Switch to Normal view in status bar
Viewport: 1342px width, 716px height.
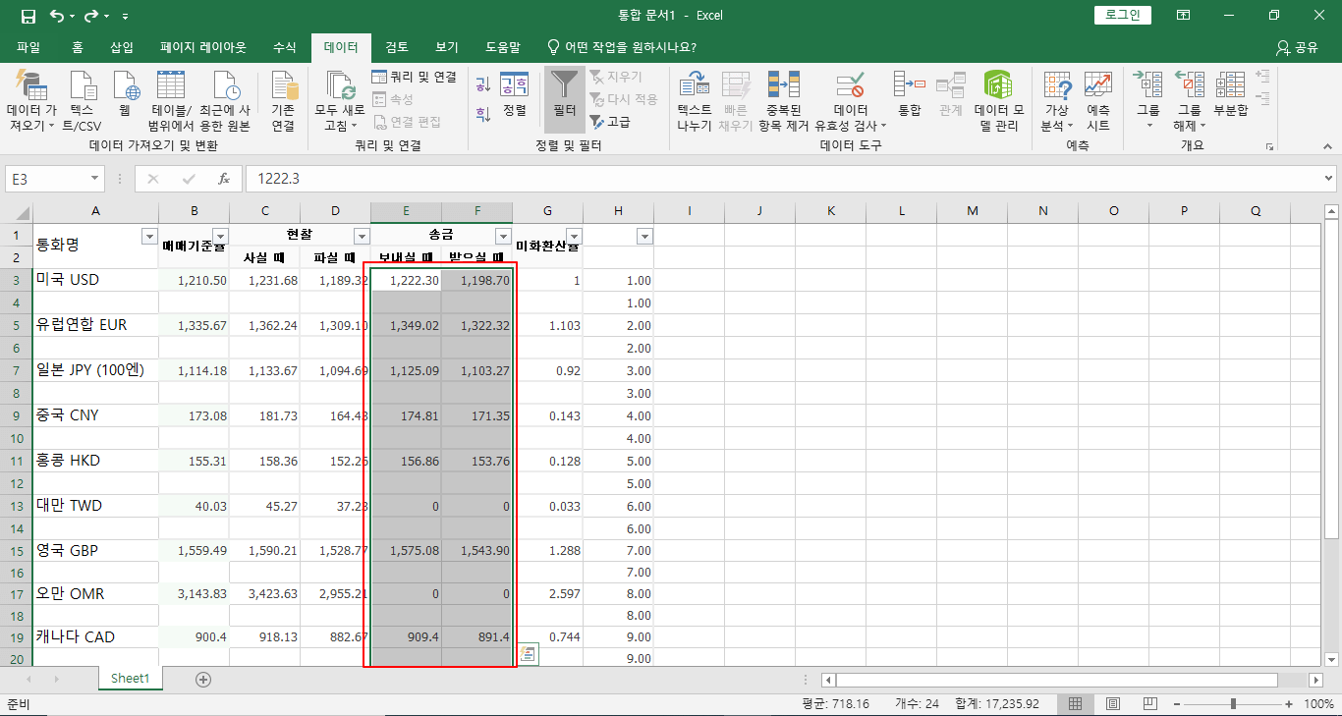1076,704
